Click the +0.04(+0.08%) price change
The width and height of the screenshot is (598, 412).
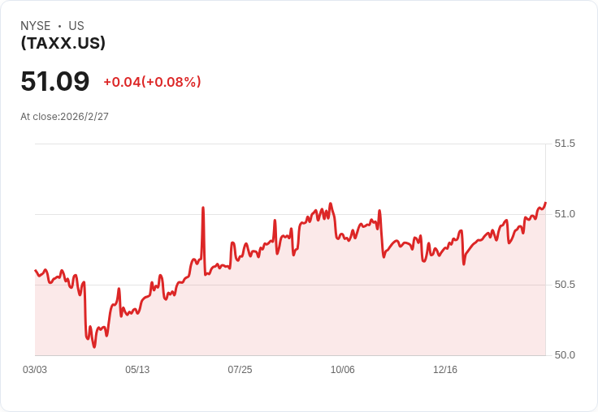point(152,82)
